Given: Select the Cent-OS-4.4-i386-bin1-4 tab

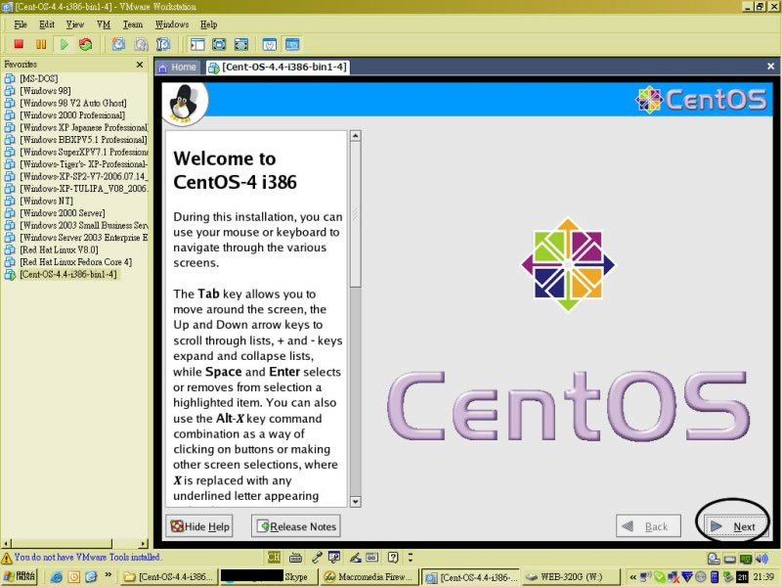Looking at the screenshot, I should click(278, 68).
